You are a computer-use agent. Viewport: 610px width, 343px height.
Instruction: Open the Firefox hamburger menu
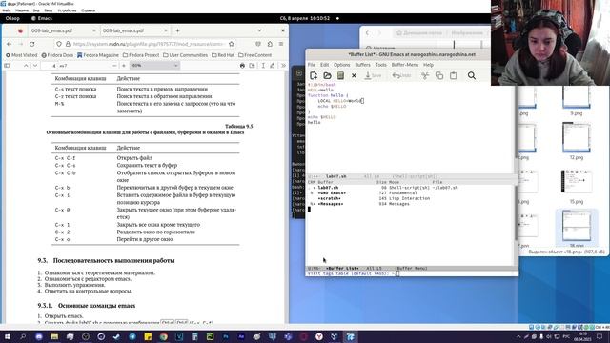(281, 44)
